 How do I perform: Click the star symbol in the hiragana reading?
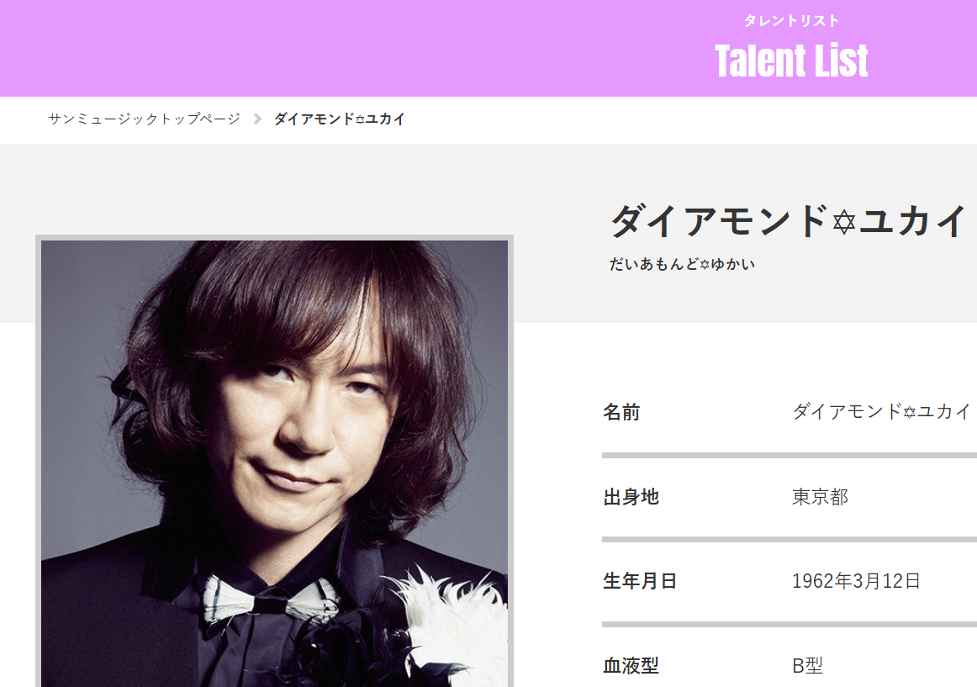(705, 265)
